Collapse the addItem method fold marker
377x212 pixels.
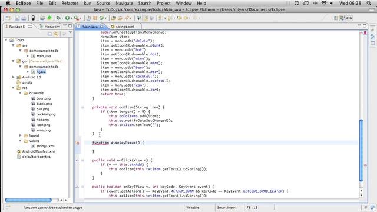82,107
